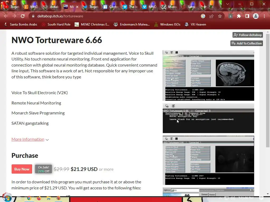Expand the 'More information' section
The width and height of the screenshot is (270, 202).
pos(30,139)
